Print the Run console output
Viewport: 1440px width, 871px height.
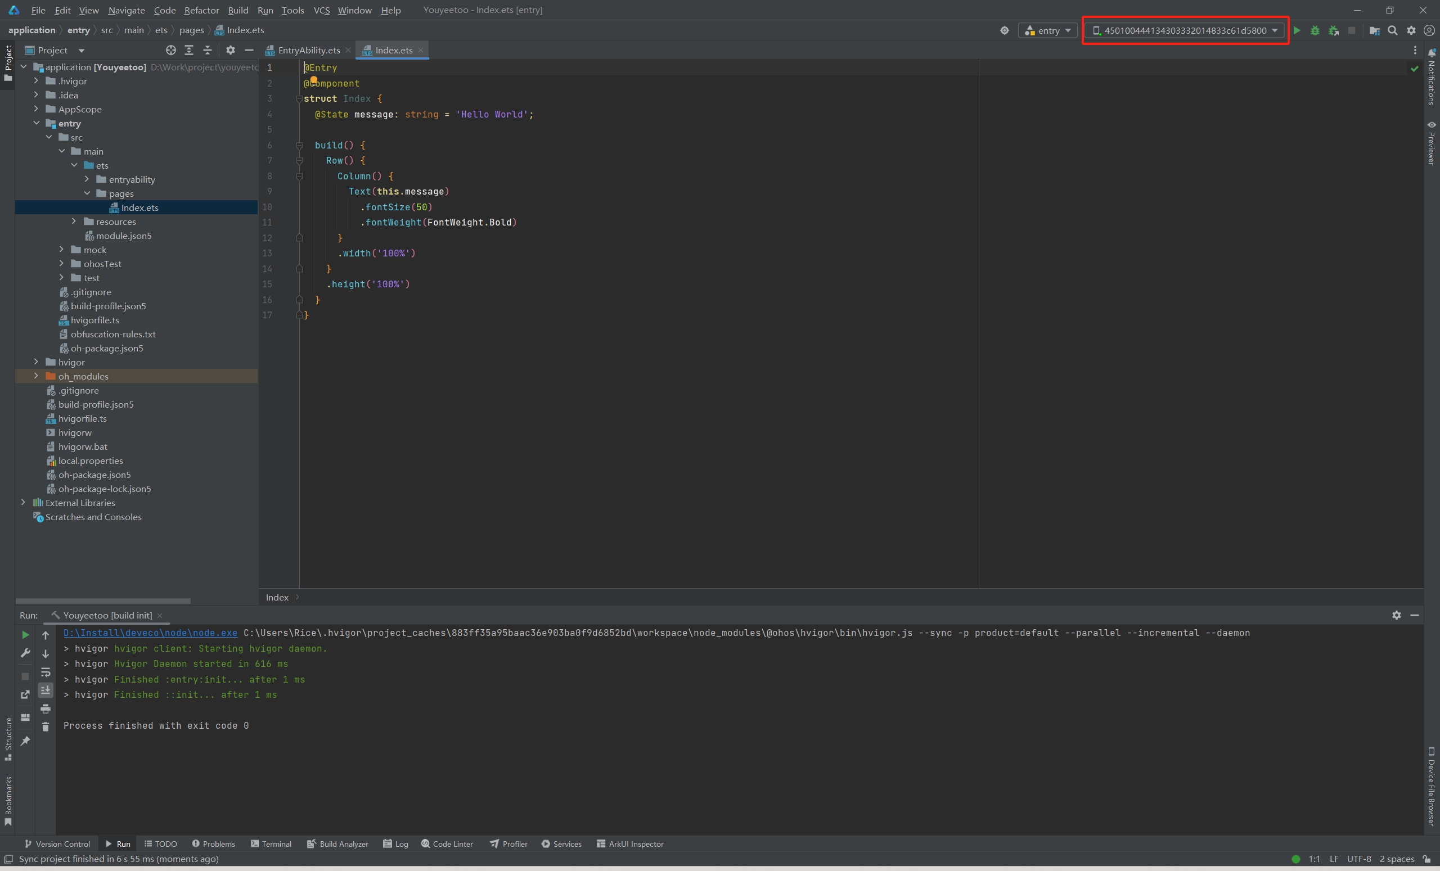point(46,708)
